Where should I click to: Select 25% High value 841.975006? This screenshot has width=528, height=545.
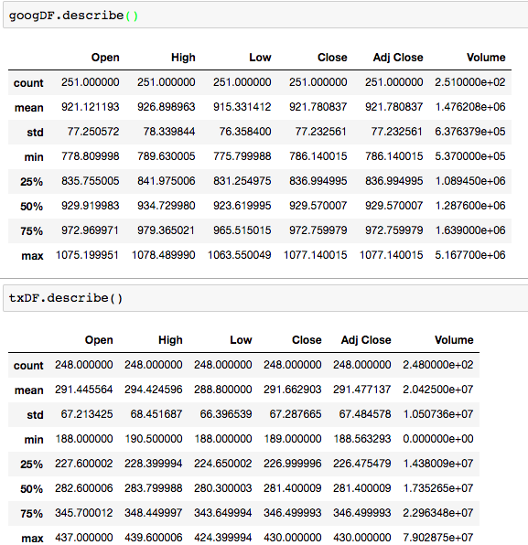(x=167, y=181)
